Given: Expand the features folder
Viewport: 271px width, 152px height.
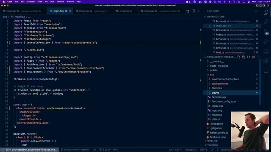Looking at the screenshot, I should point(217,88).
